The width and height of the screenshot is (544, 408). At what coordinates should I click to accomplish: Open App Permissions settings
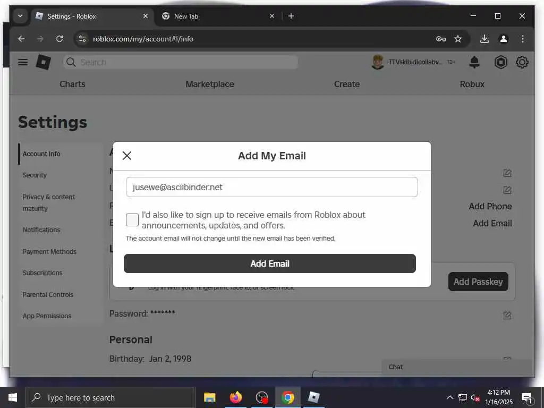click(47, 316)
